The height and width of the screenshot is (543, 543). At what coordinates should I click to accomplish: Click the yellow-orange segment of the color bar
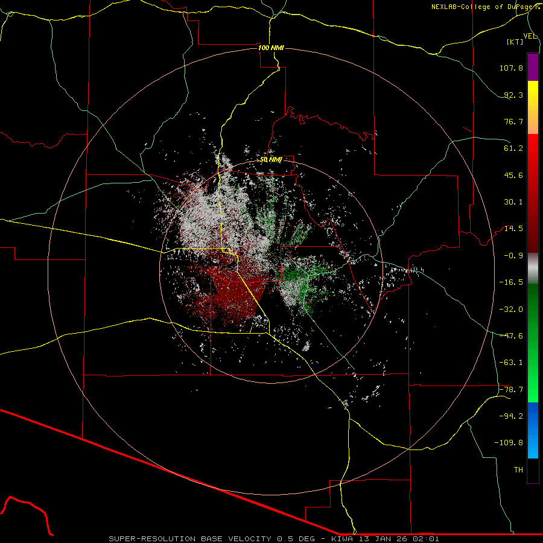point(533,107)
